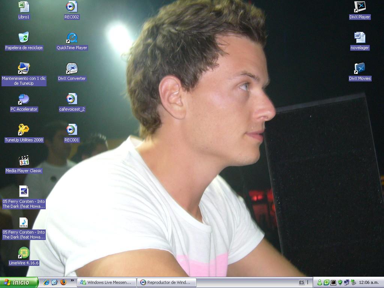This screenshot has height=288, width=384.
Task: Expand the Quick Launch overflow chevron
Action: pos(72,280)
